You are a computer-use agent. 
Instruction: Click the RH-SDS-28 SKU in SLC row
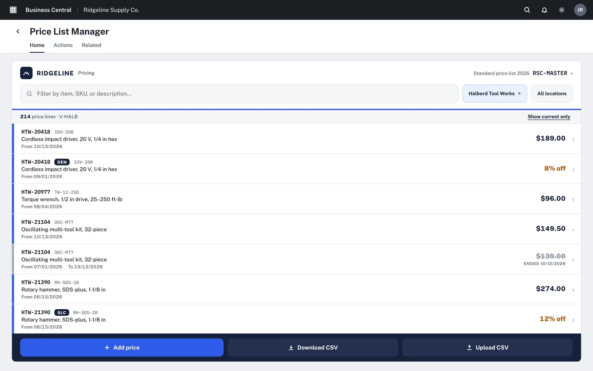tap(85, 313)
